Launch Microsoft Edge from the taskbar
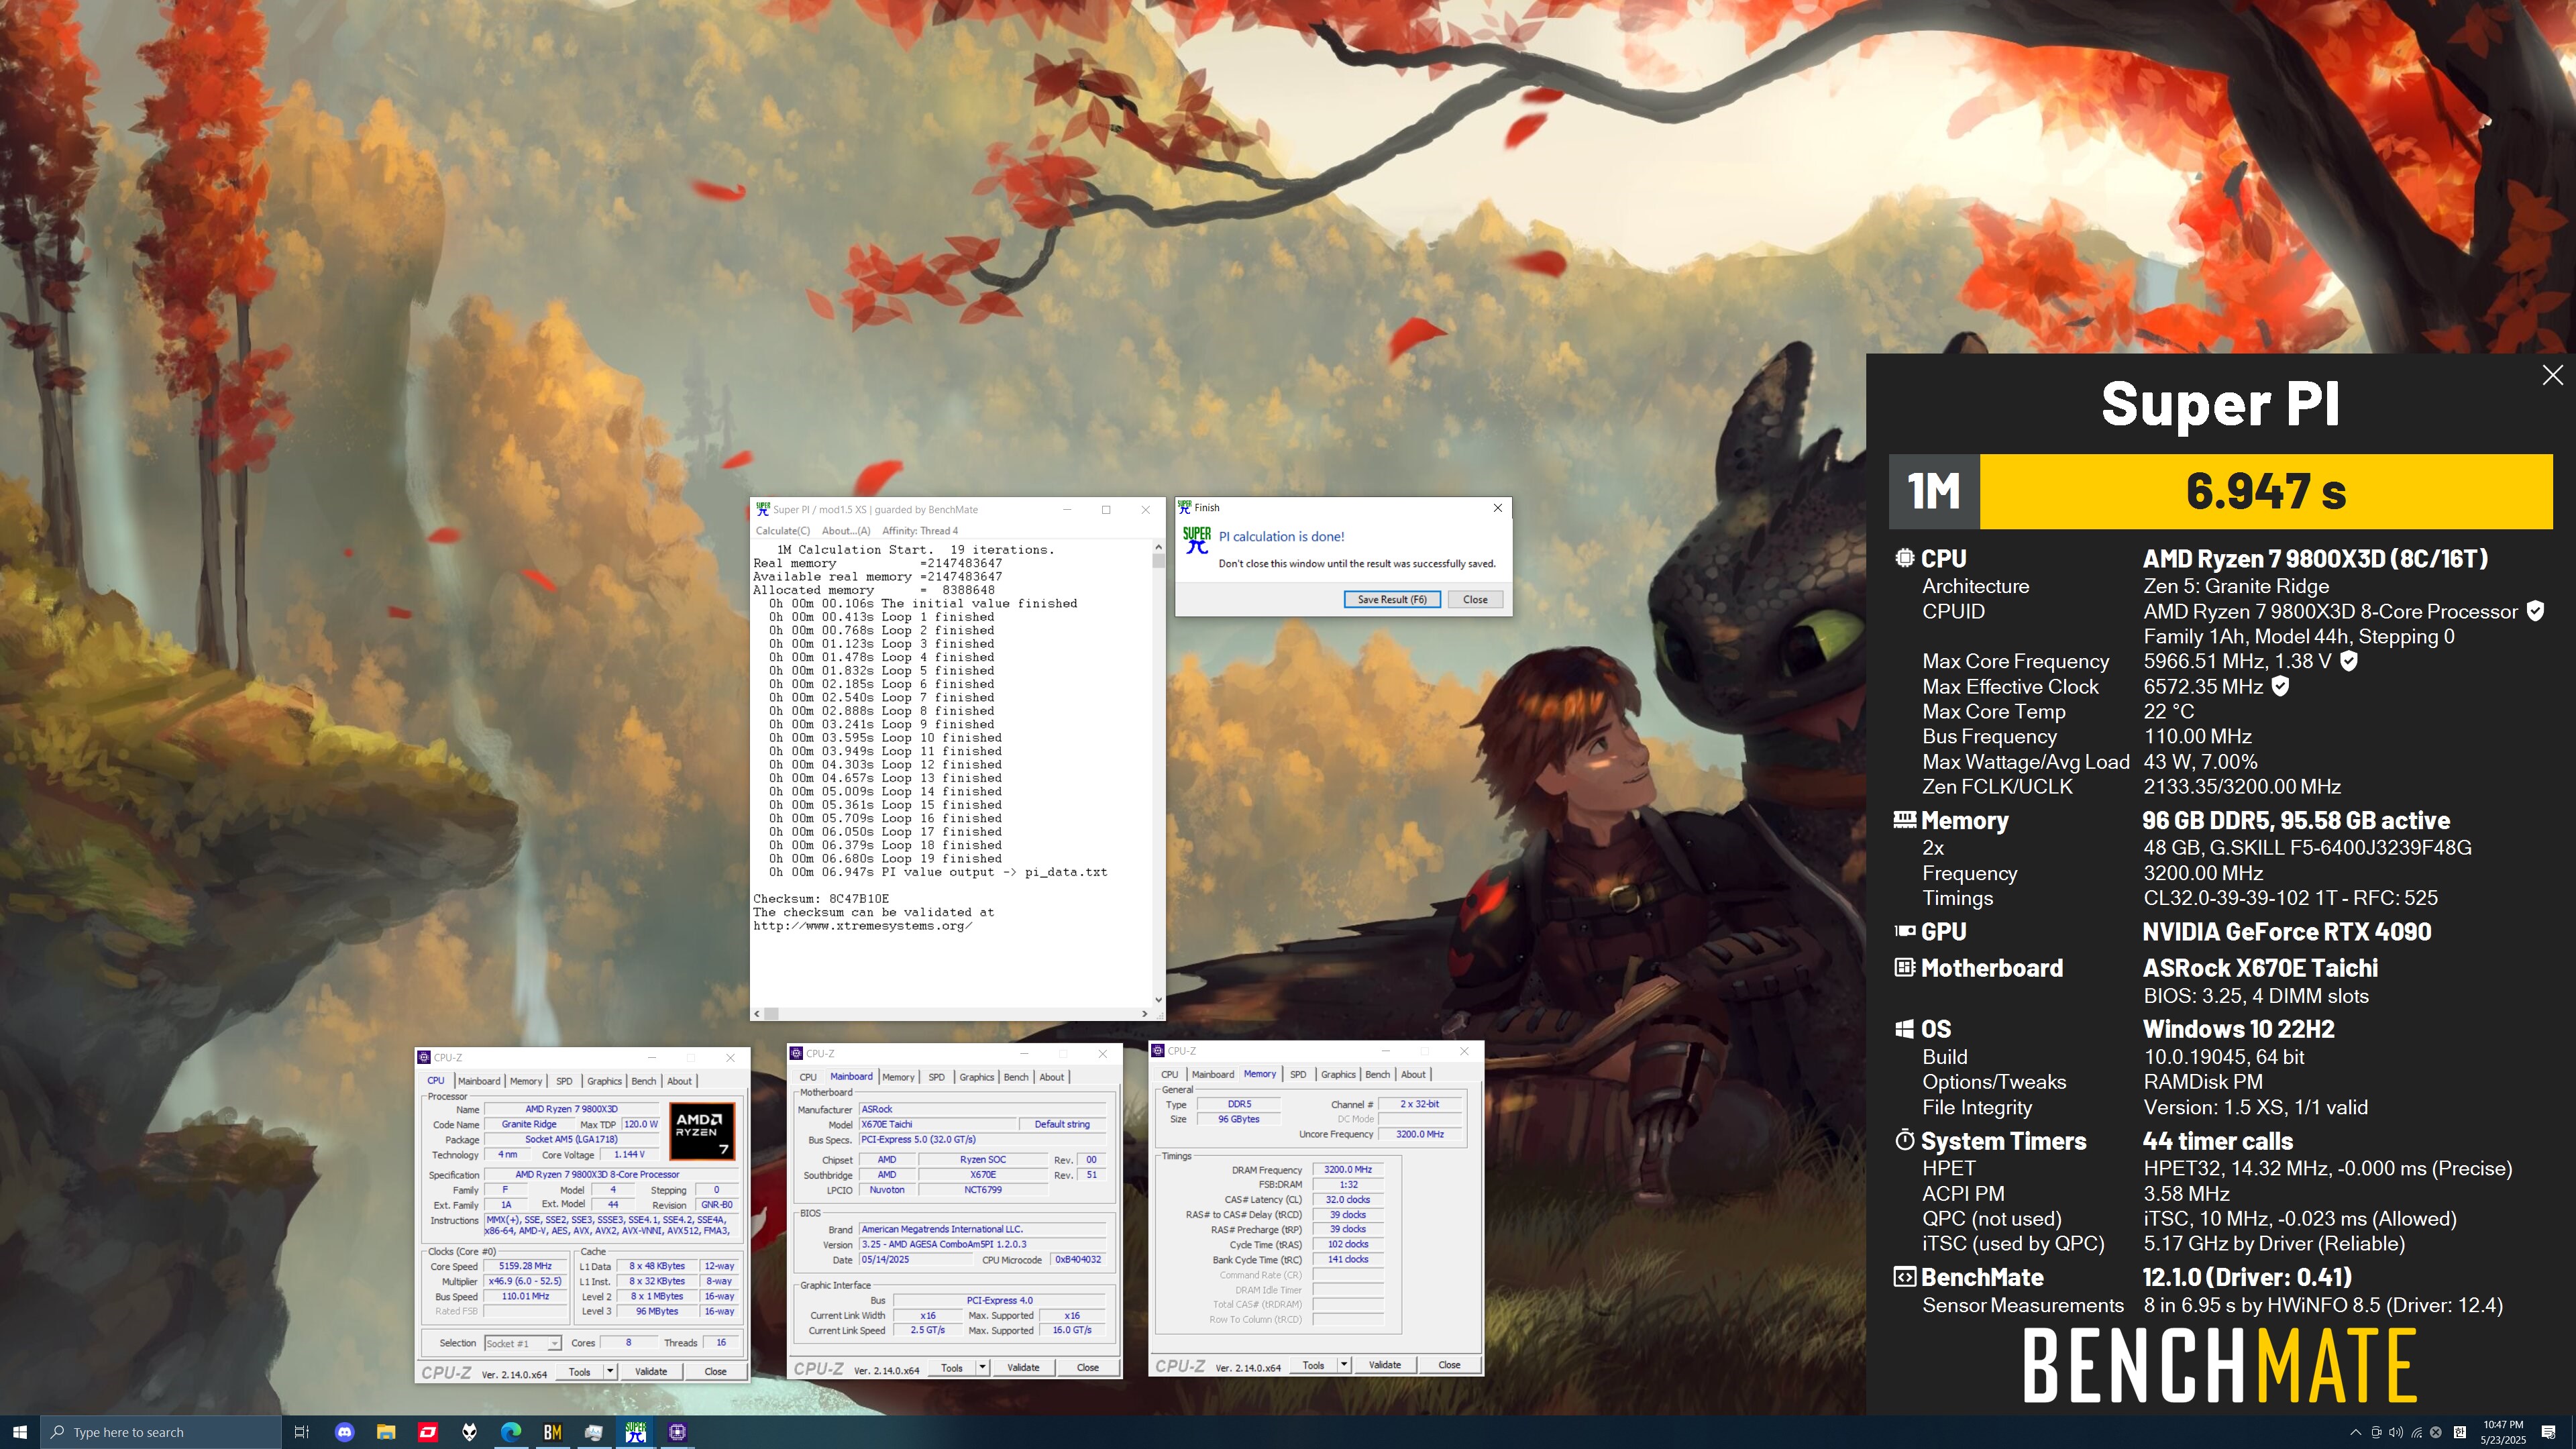2576x1449 pixels. [x=511, y=1432]
